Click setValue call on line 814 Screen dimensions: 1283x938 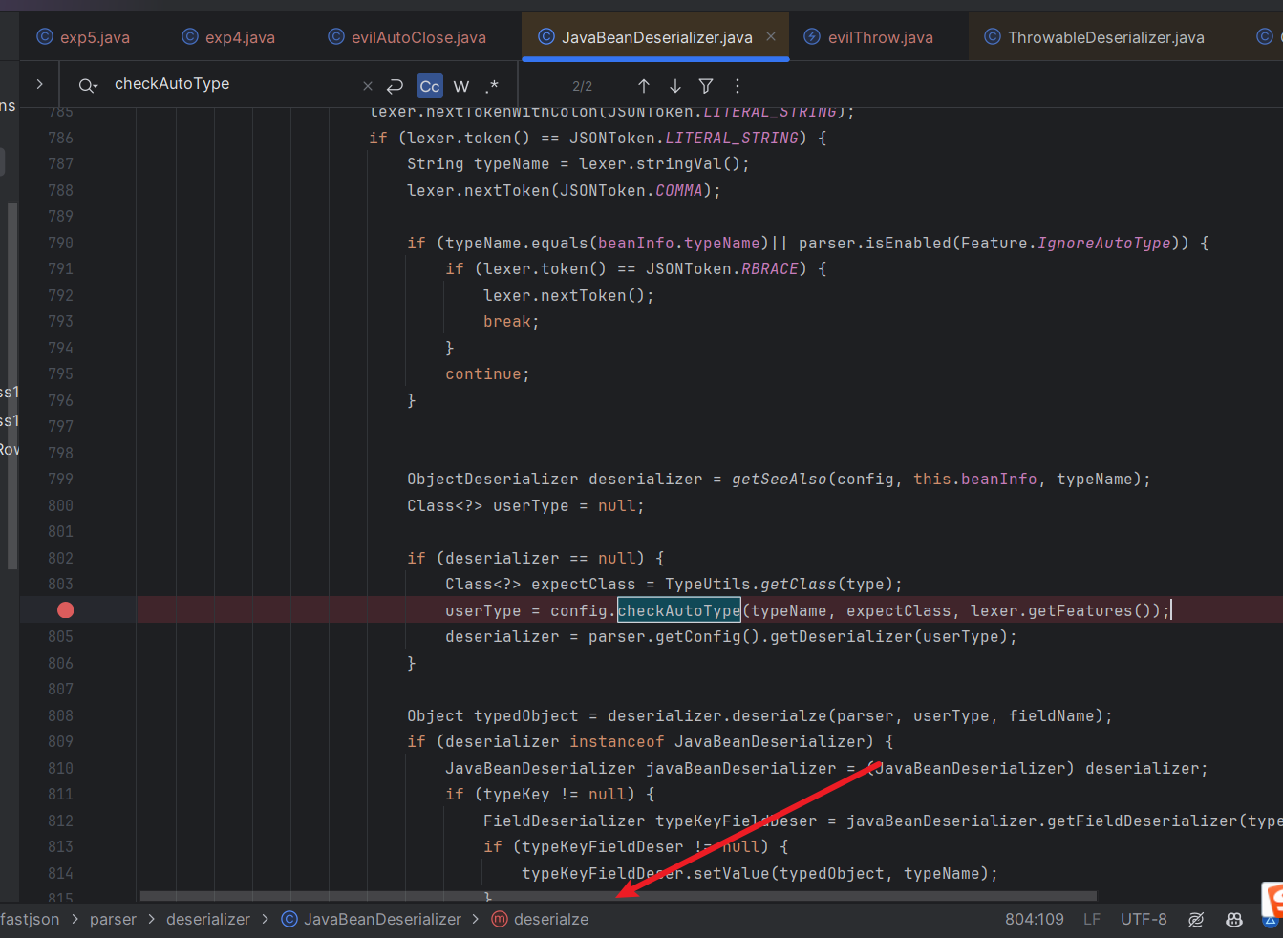732,874
